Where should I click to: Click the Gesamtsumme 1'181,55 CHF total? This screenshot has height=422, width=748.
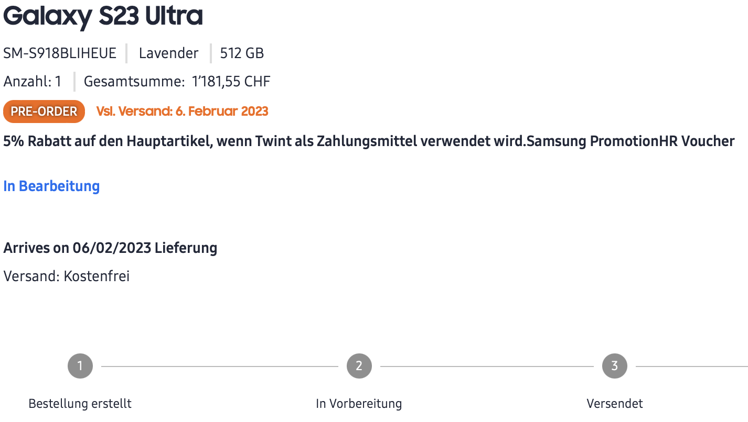[x=177, y=82]
